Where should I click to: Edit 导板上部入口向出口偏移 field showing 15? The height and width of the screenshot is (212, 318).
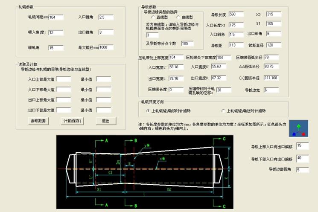click(x=303, y=146)
